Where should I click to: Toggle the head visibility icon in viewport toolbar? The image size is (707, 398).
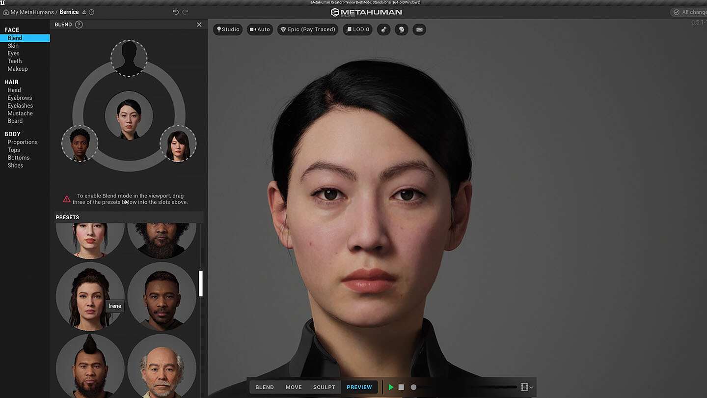click(x=401, y=29)
